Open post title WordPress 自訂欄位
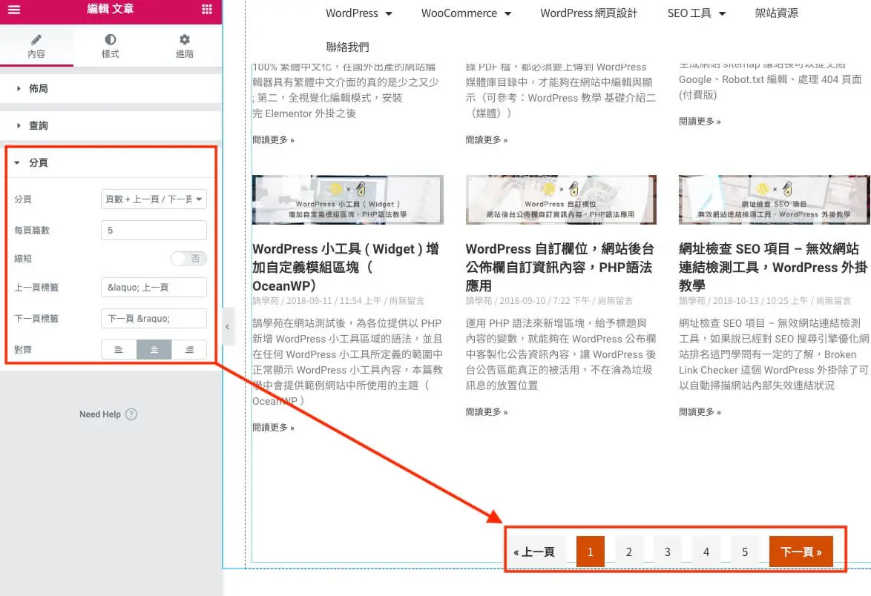This screenshot has height=596, width=871. (x=560, y=267)
